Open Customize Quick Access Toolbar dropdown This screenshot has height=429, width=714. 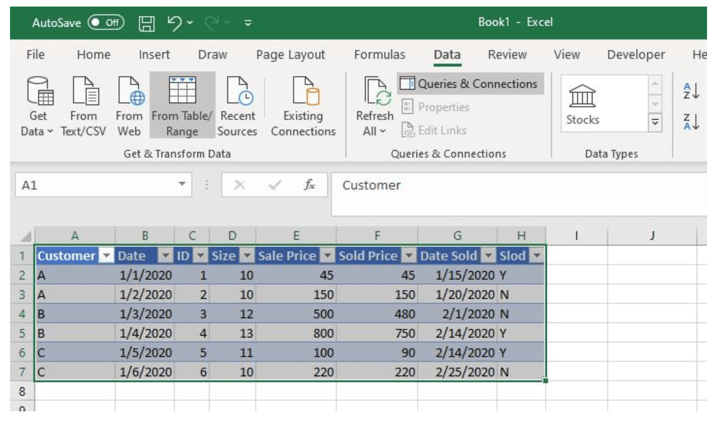248,23
